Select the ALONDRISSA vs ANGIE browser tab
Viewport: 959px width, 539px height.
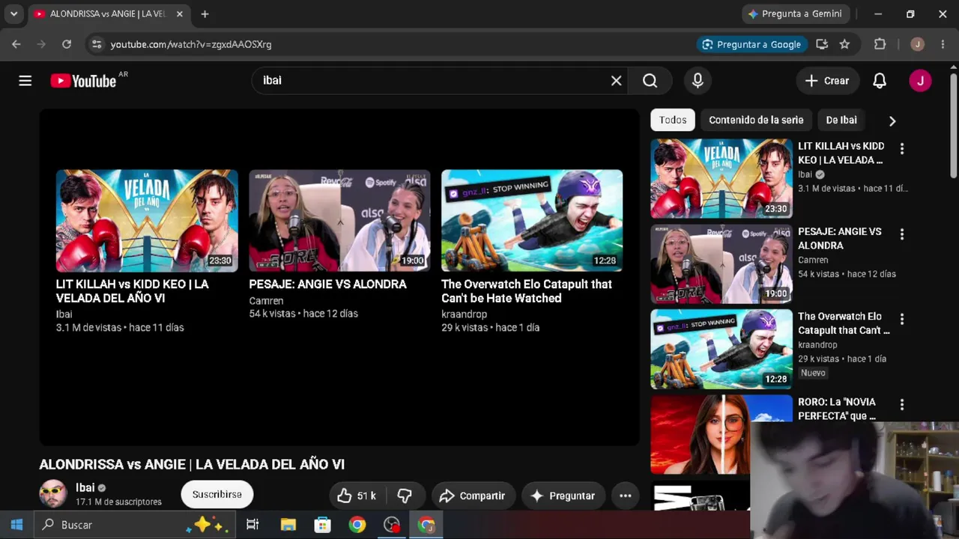tap(108, 13)
